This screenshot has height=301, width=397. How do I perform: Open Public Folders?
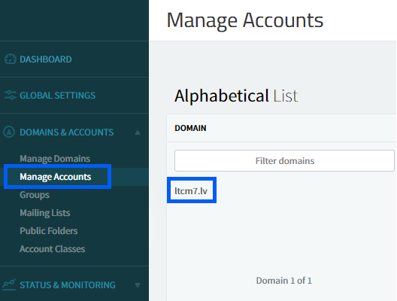[x=49, y=231]
